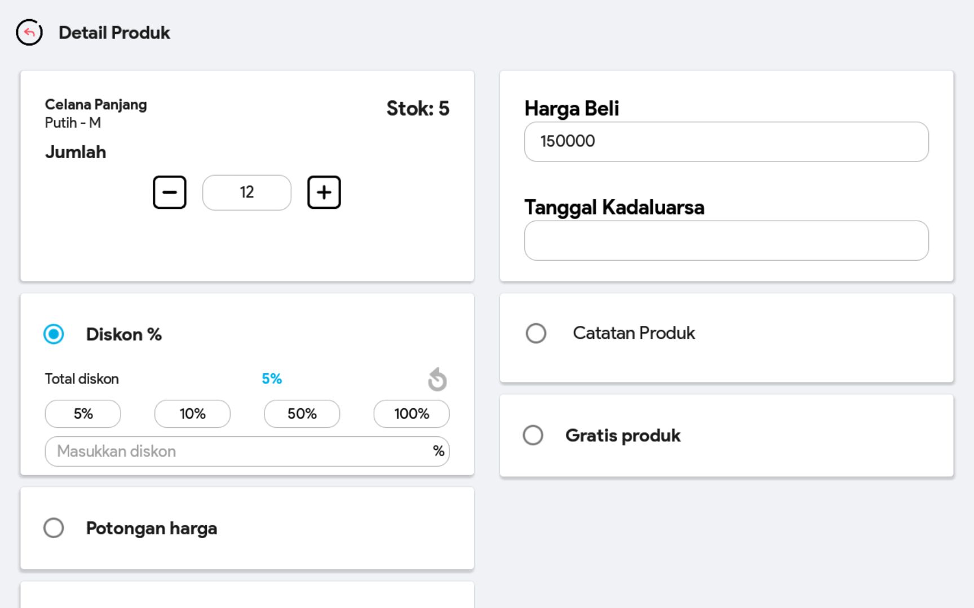Focus the Masukkan diskon input field
974x608 pixels.
(x=237, y=451)
